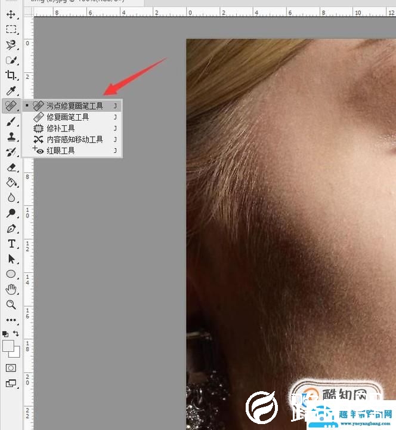Choose 污点修复画笔工具 from flyout
The width and height of the screenshot is (396, 430).
(x=72, y=106)
